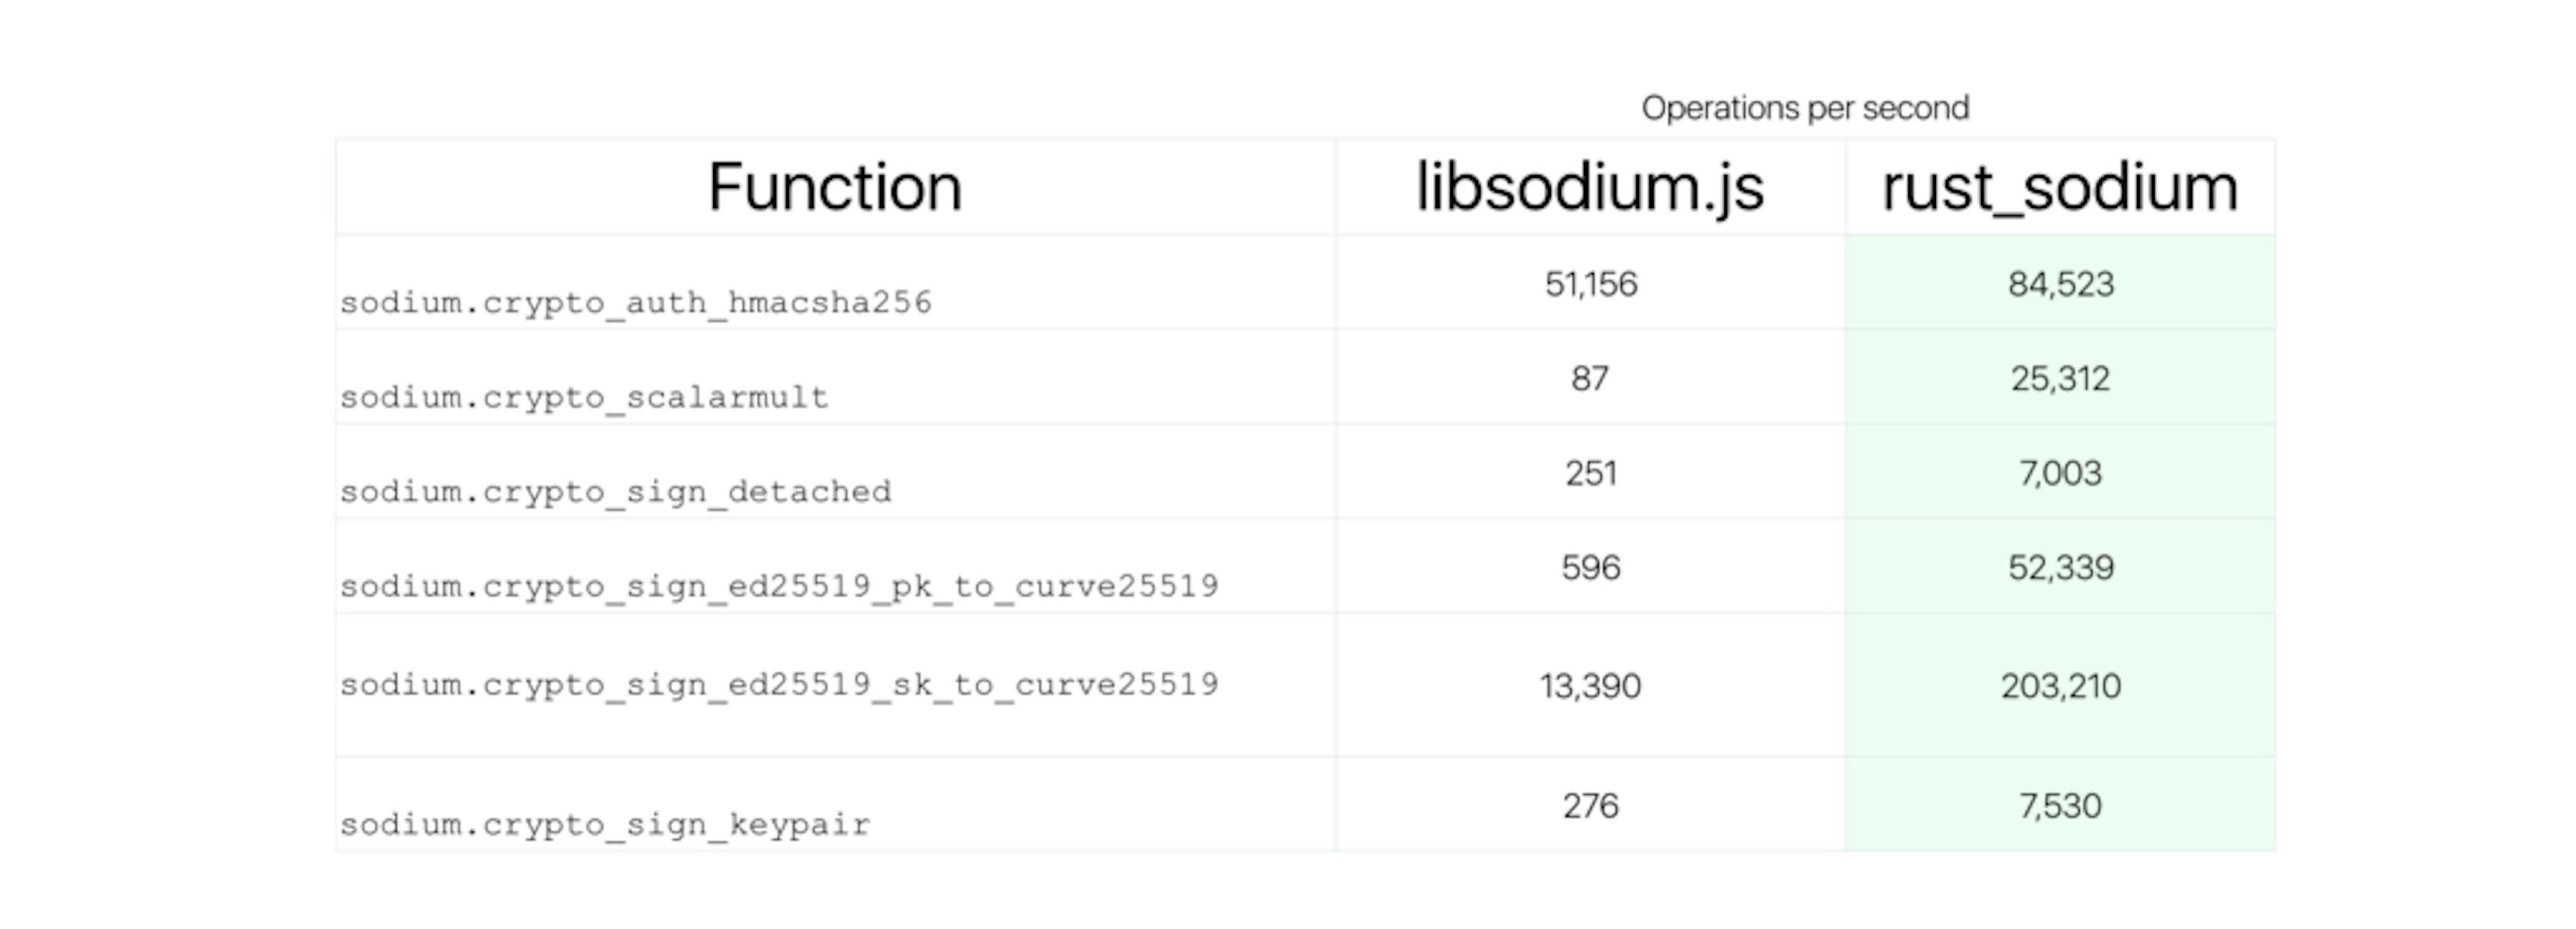Click the sodium.crypto_sign_keypair function name
Screen dimensions: 2576x929
tap(605, 825)
